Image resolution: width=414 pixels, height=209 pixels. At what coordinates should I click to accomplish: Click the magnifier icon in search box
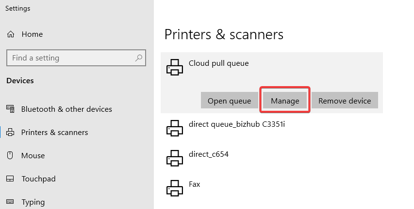click(139, 58)
